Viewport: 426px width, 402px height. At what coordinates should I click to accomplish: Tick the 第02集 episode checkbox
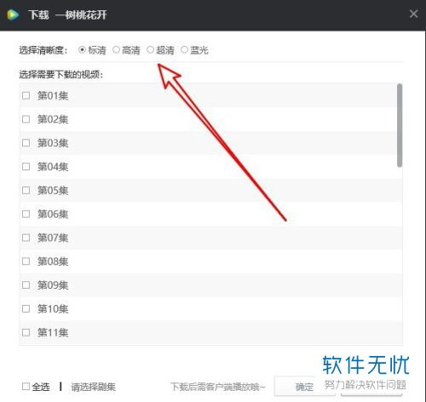tap(26, 119)
